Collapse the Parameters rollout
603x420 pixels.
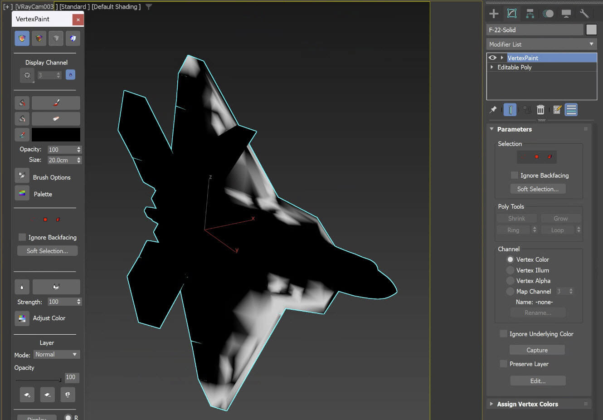[x=491, y=129]
